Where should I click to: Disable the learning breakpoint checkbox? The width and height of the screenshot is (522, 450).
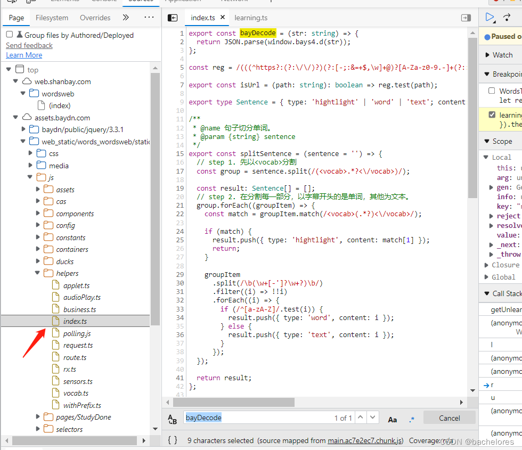(492, 115)
